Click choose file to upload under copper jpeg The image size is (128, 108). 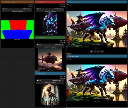coord(50,83)
